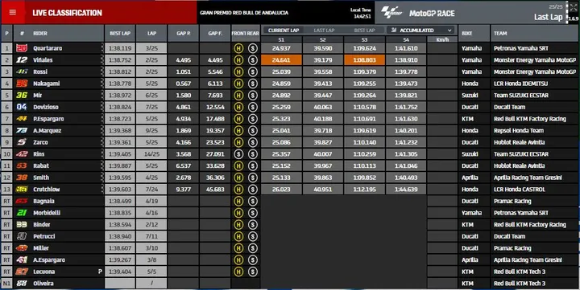
Task: Switch to the BEST LAP tab
Action: pos(364,31)
